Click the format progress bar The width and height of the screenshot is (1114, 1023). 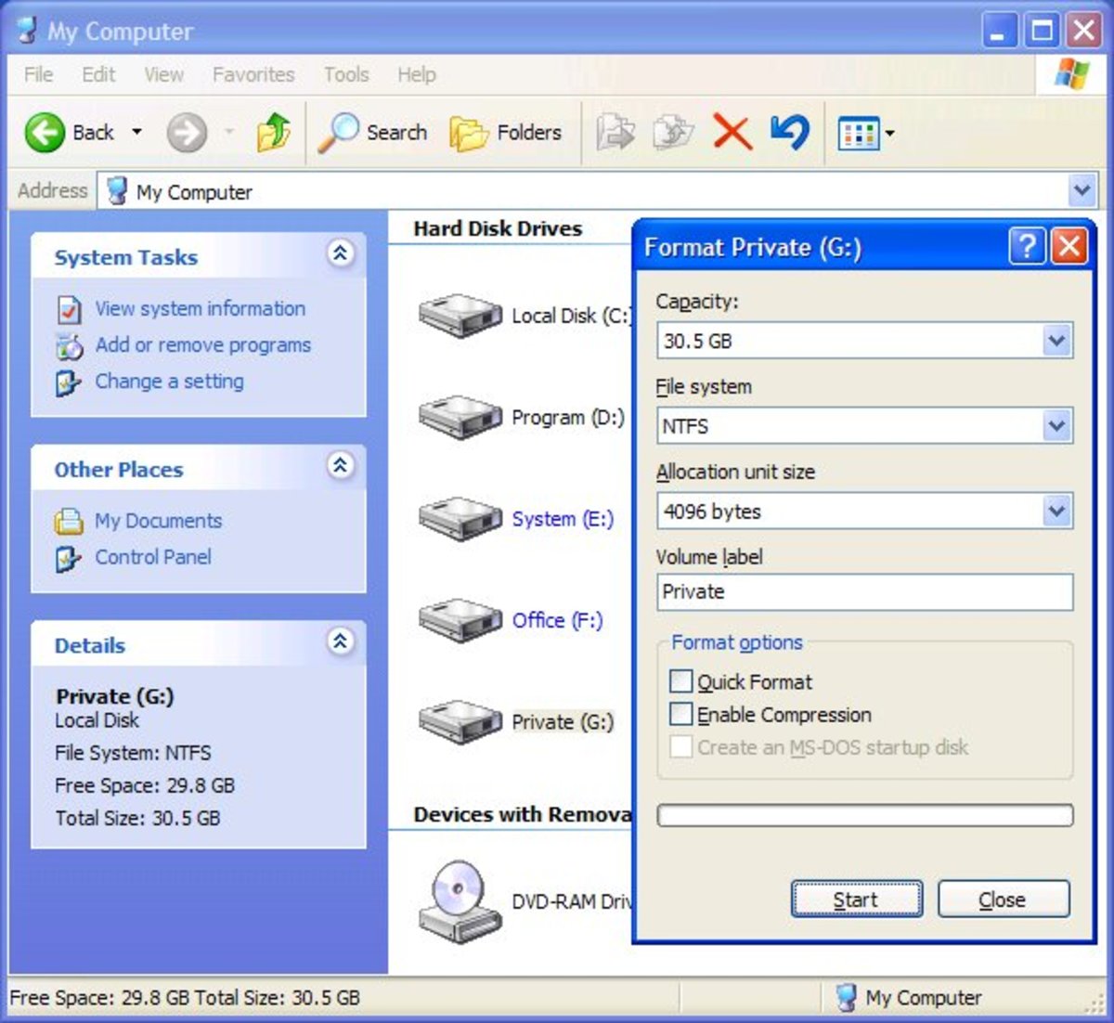coord(863,814)
